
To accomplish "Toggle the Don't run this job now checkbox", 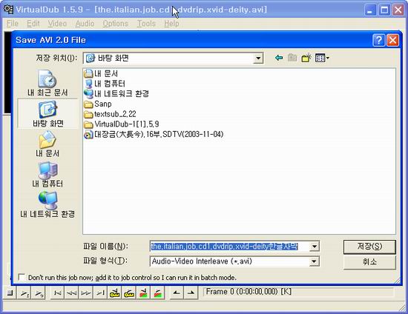I will tap(22, 278).
